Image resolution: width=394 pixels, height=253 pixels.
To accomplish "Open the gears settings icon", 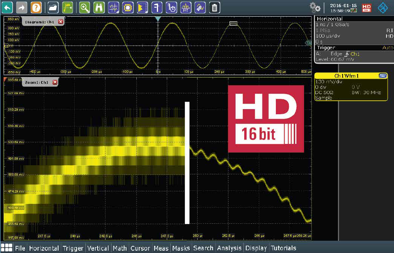I will (x=315, y=7).
